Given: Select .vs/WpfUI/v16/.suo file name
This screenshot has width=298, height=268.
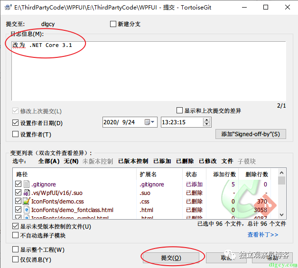Looking at the screenshot, I should pos(57,193).
